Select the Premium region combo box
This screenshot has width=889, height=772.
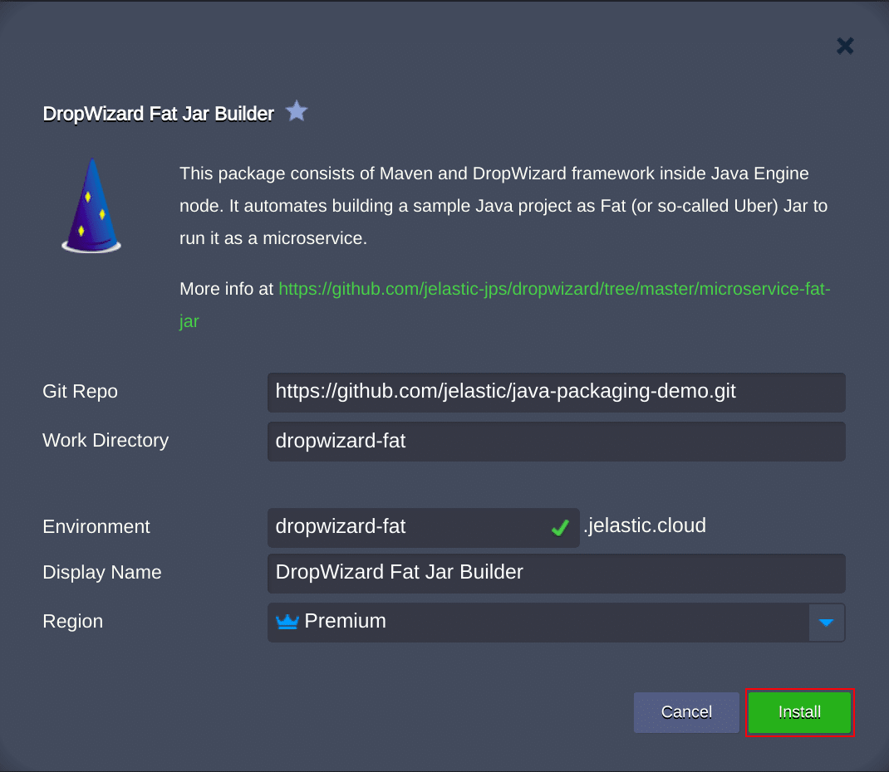[x=556, y=623]
